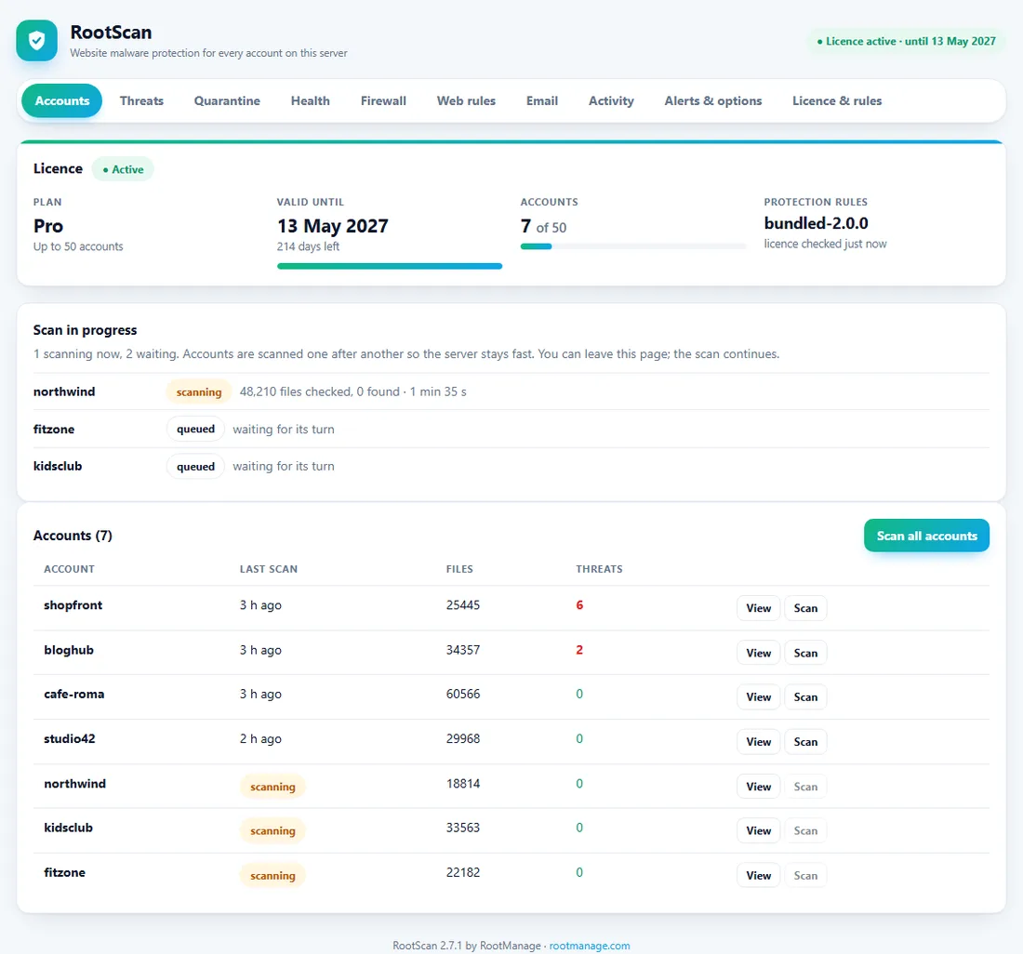Open the Web rules tab

pyautogui.click(x=467, y=101)
